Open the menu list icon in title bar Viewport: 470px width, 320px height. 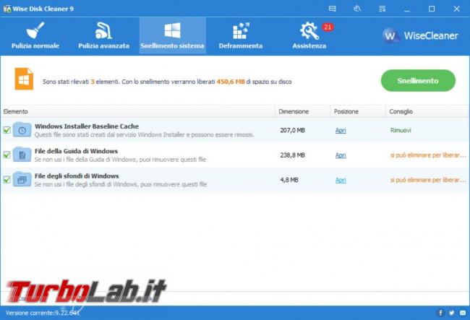(x=382, y=9)
